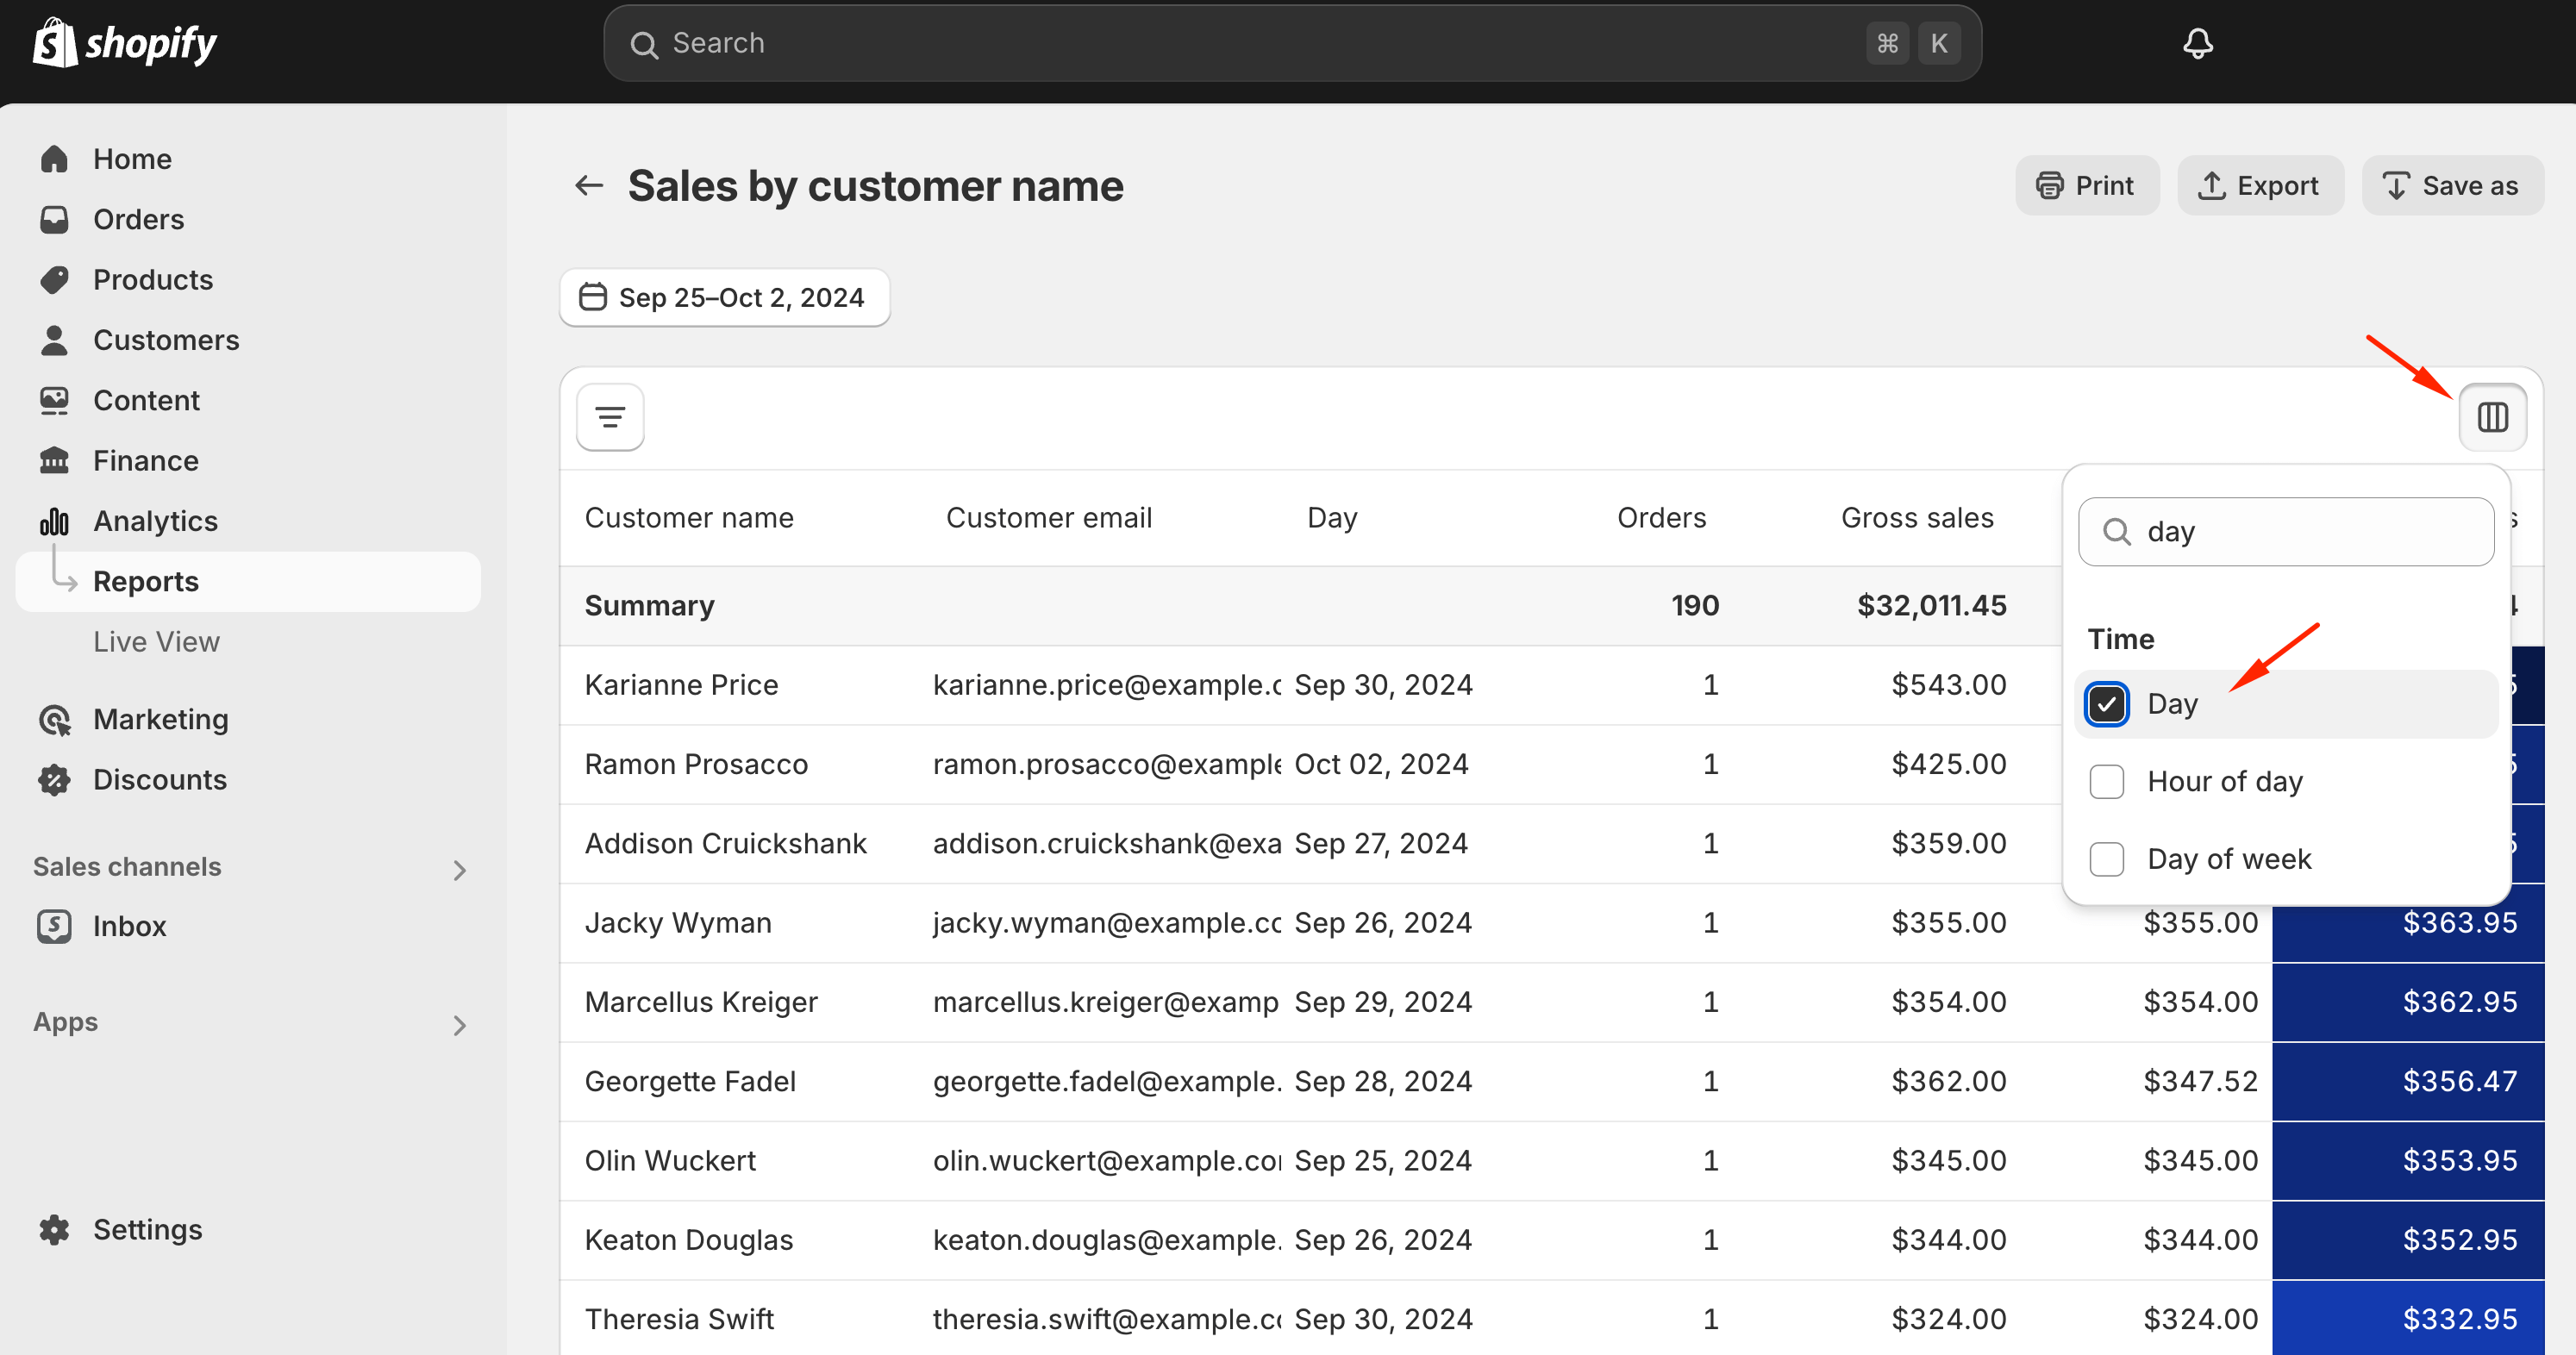Search for day in column filter
The height and width of the screenshot is (1355, 2576).
point(2292,530)
